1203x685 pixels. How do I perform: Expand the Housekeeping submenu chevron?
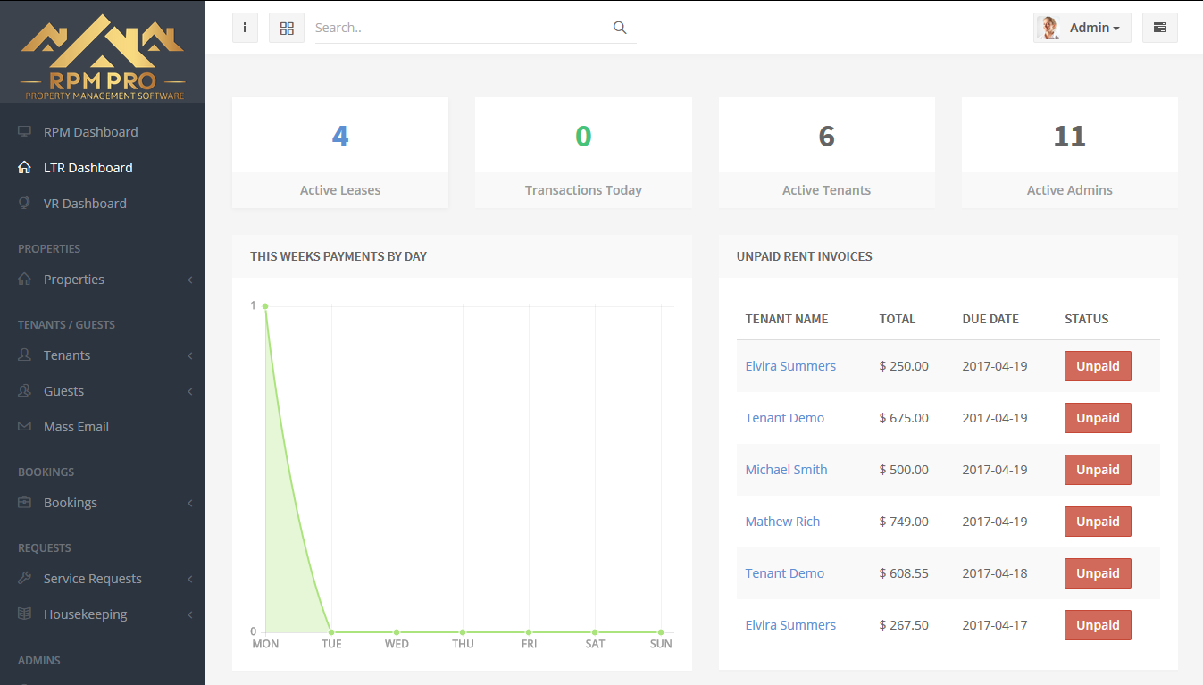(x=190, y=614)
